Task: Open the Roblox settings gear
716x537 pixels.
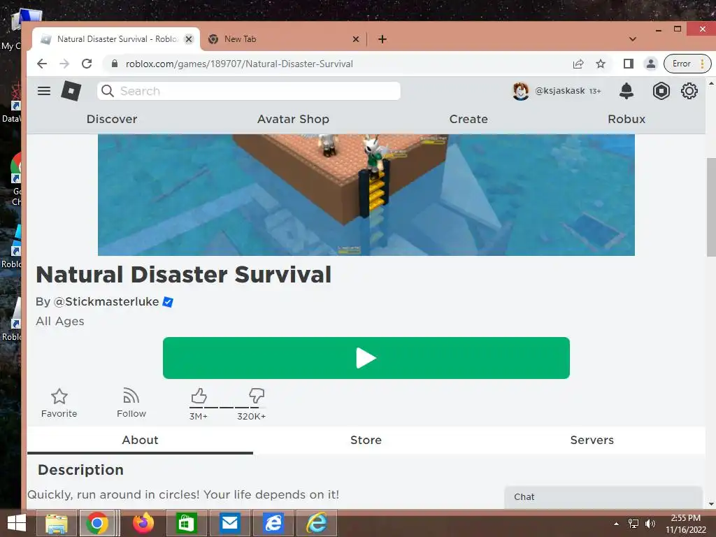Action: click(x=689, y=91)
